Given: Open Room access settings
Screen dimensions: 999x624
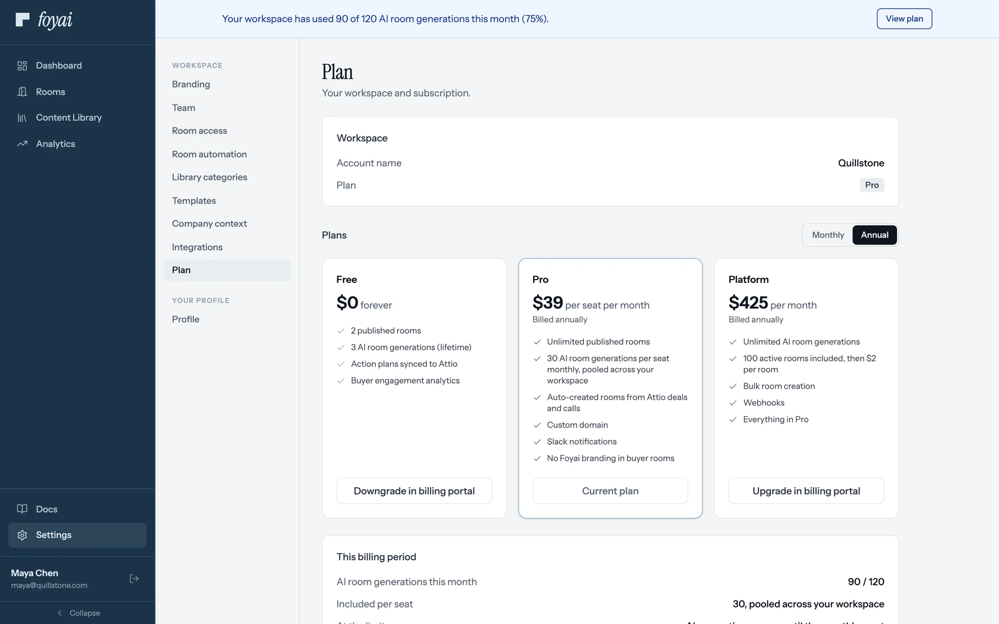Looking at the screenshot, I should [227, 131].
